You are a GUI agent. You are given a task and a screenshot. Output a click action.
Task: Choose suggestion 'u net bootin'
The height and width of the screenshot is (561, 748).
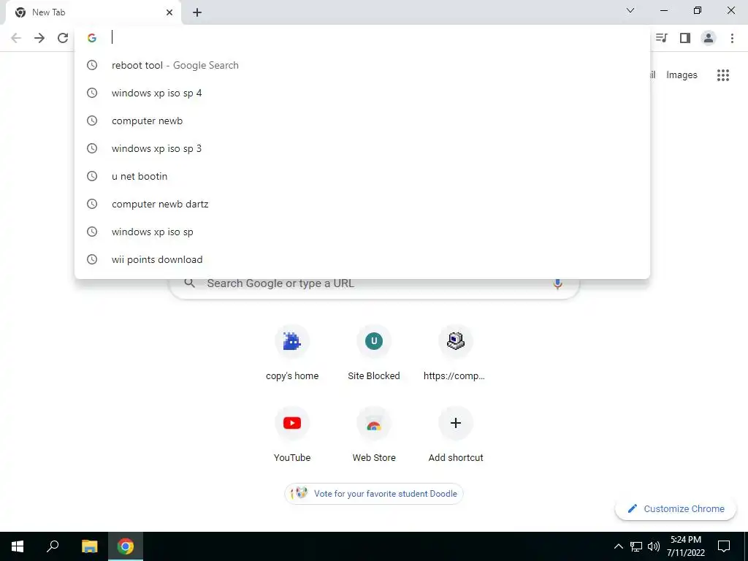(362, 176)
